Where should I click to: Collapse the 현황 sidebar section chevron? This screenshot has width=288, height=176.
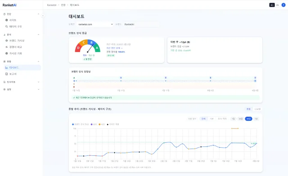pos(38,62)
